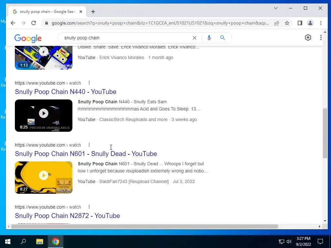331x248 pixels.
Task: Switch to Chrome on the taskbar
Action: click(x=56, y=242)
